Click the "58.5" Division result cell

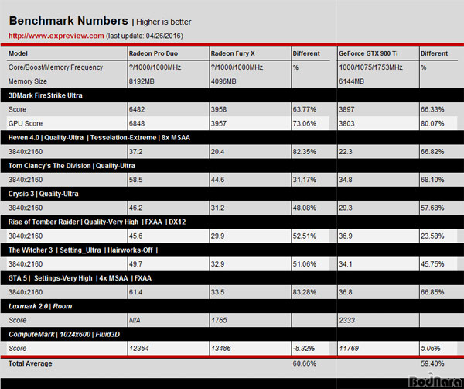(x=135, y=180)
